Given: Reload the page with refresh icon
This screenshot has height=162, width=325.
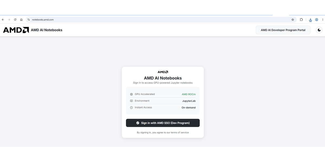Looking at the screenshot, I should [15, 20].
